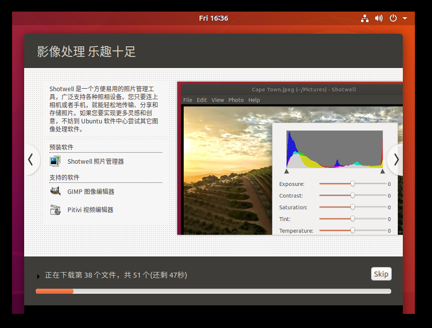This screenshot has height=328, width=432.
Task: Click the Tint slider handle
Action: [x=352, y=219]
